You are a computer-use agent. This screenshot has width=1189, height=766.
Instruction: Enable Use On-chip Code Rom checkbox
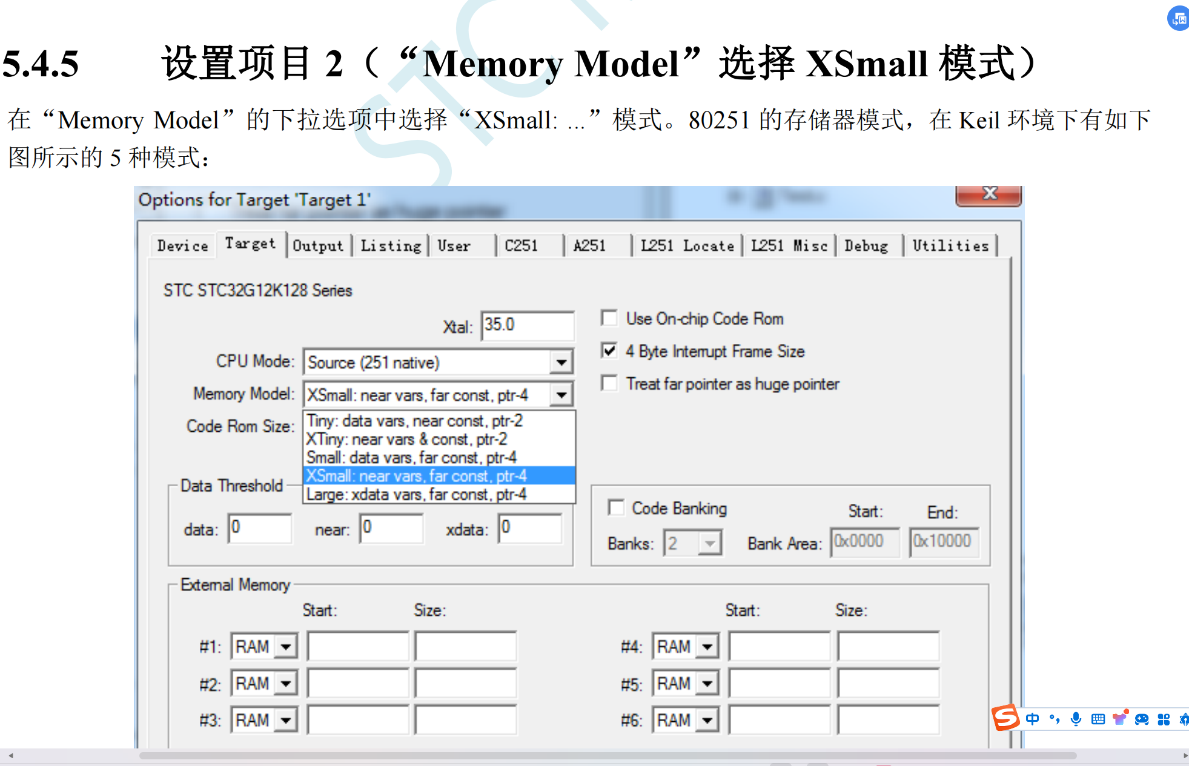(609, 318)
